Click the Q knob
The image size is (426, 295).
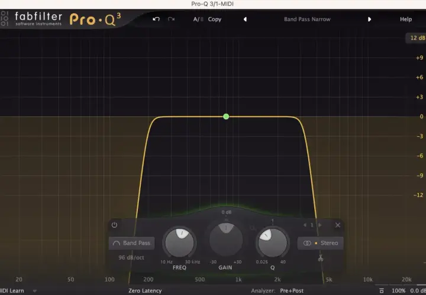coord(273,243)
